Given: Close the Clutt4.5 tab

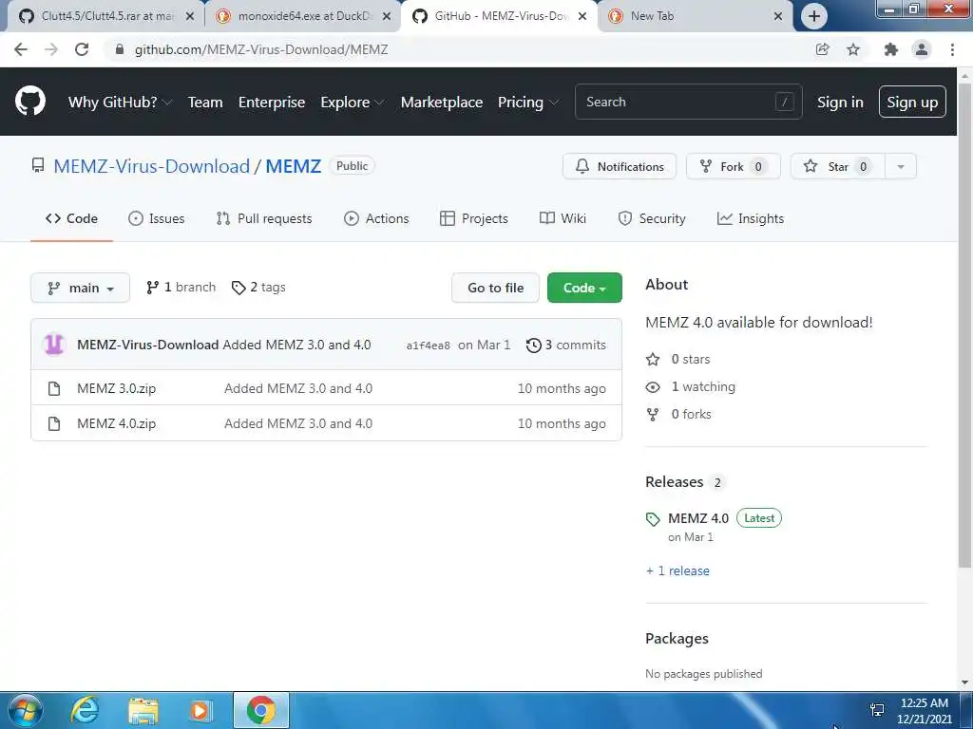Looking at the screenshot, I should tap(190, 16).
